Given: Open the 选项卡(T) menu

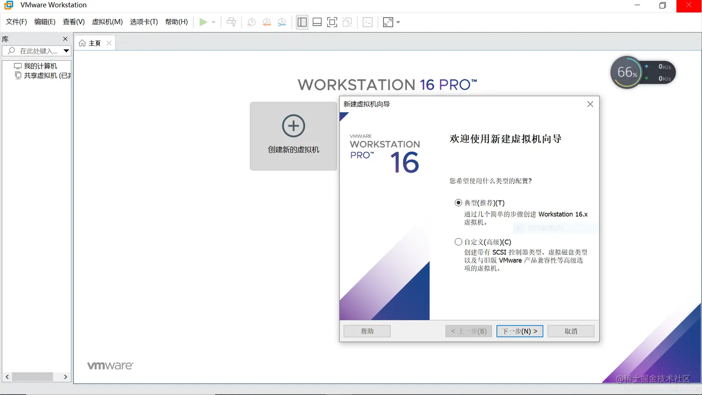Looking at the screenshot, I should click(x=144, y=22).
